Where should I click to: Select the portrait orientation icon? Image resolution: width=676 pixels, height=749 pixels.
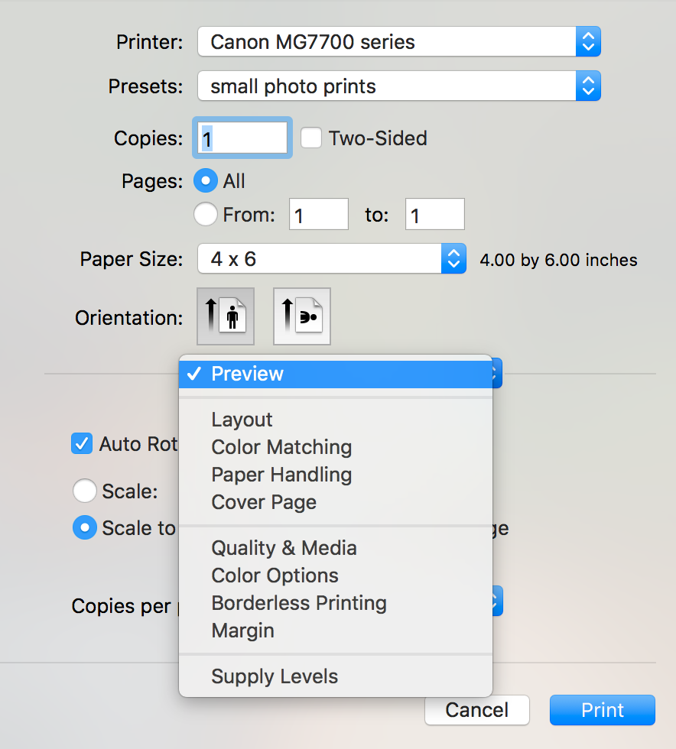[226, 316]
